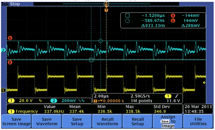This screenshot has height=130, width=215.
Task: Click the orange trigger position T marker
Action: 106,10
